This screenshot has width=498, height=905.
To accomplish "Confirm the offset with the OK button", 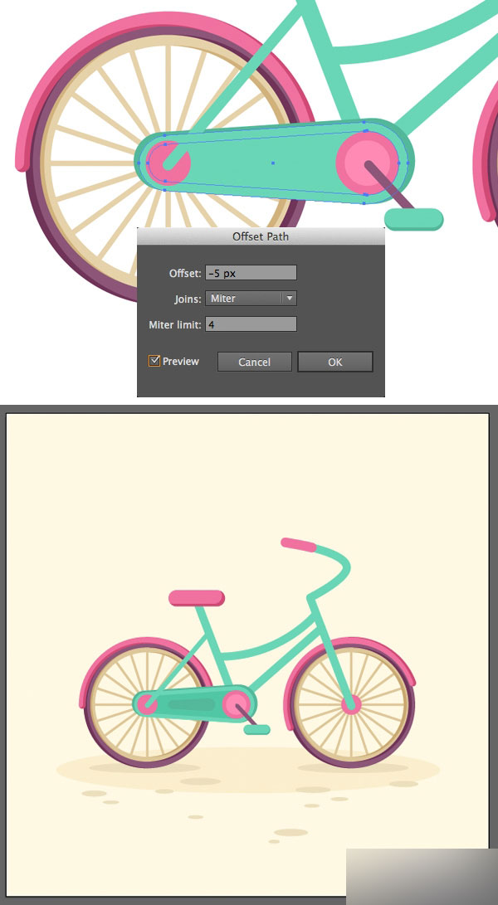I will point(335,362).
